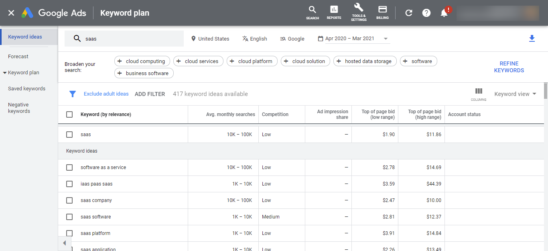Expand the Keyword plan sidebar section
The width and height of the screenshot is (548, 251).
click(5, 73)
